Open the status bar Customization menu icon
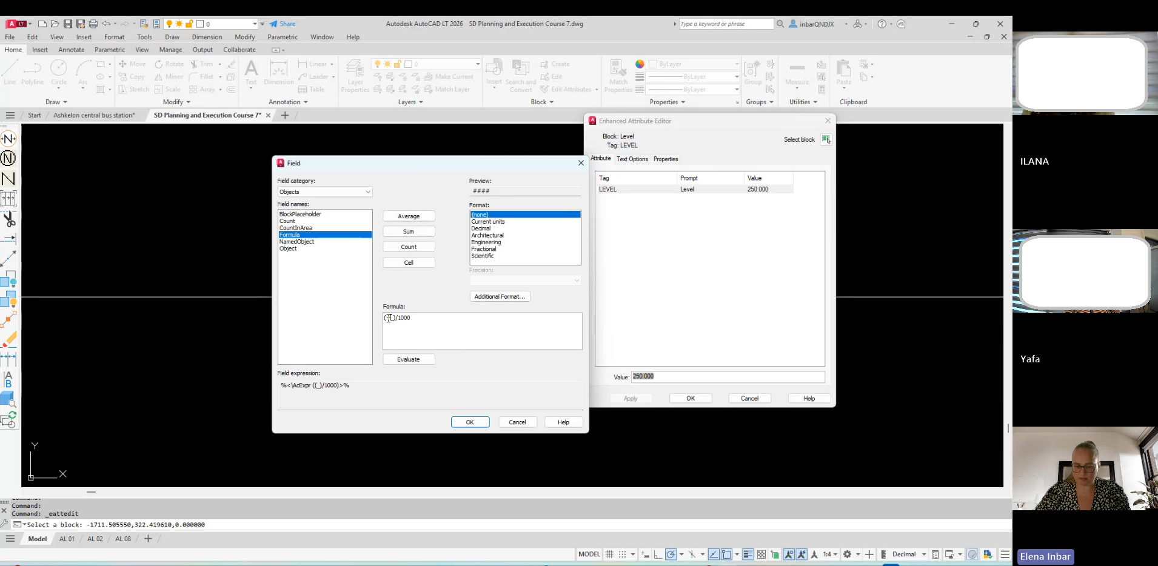Viewport: 1158px width, 566px height. click(x=1005, y=554)
